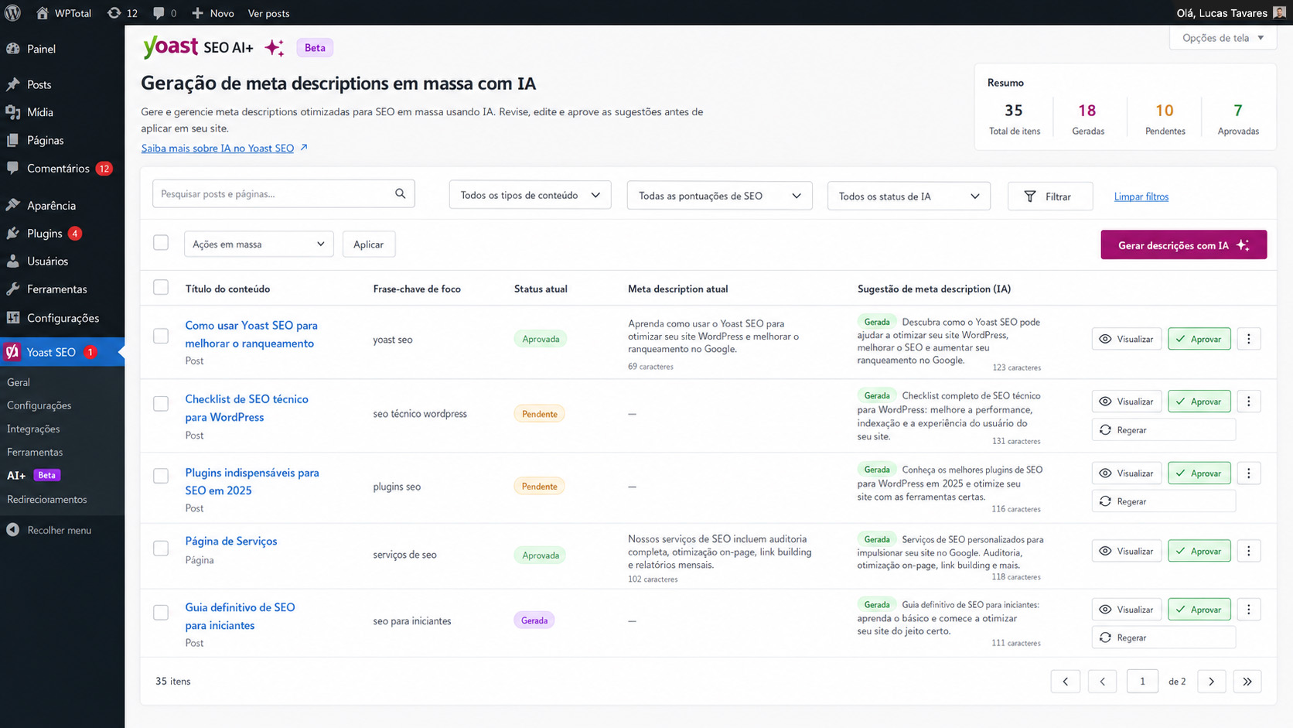Click Ver posts in admin bar
This screenshot has height=728, width=1293.
click(x=269, y=13)
